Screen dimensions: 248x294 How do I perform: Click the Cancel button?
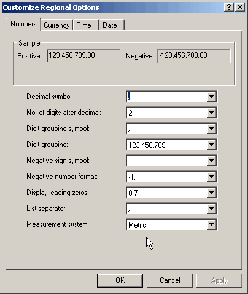170,280
